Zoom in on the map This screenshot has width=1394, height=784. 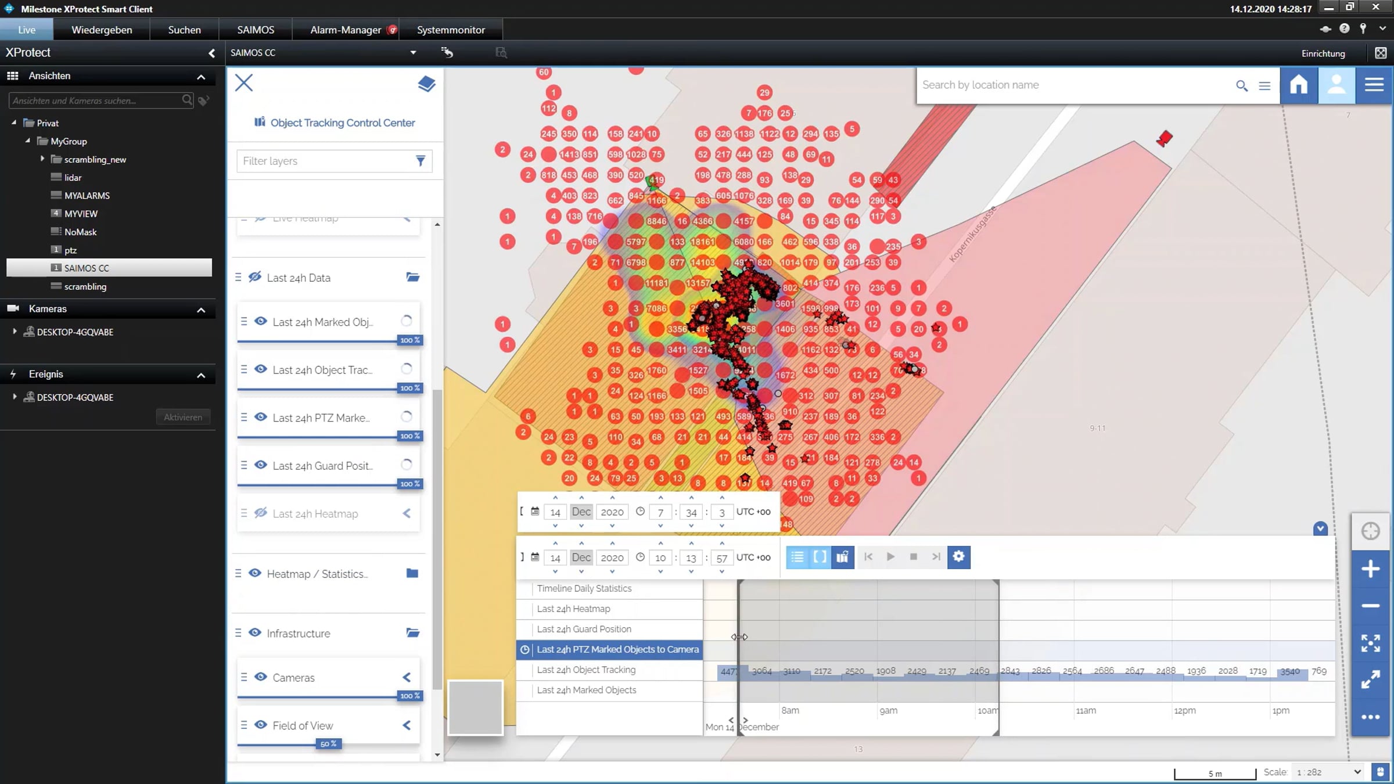point(1370,569)
